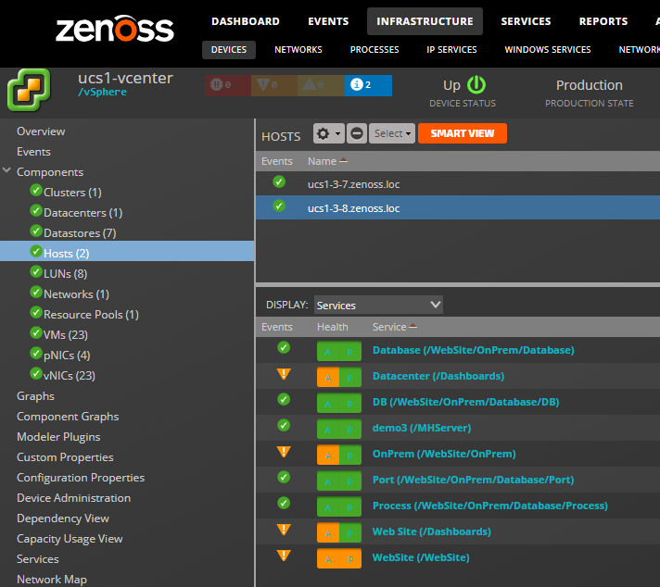Open the gear actions menu in Hosts
This screenshot has height=587, width=660.
(x=329, y=133)
